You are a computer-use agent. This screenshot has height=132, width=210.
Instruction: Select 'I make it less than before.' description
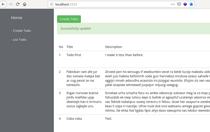124,55
